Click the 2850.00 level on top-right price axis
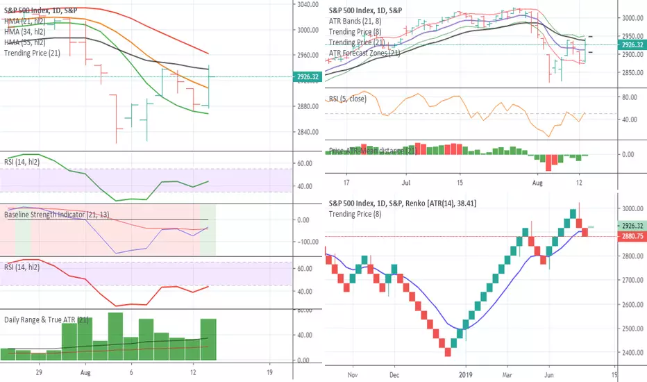 coord(632,73)
